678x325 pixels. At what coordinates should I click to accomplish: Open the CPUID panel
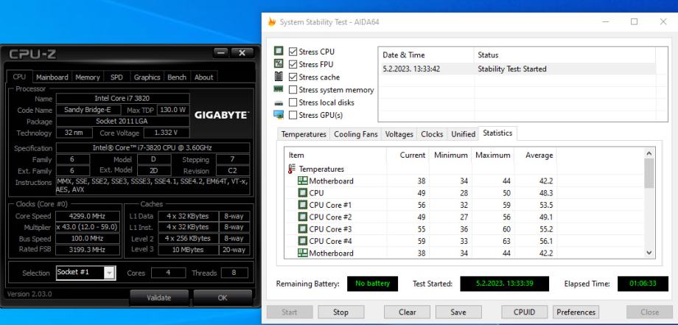click(x=525, y=312)
